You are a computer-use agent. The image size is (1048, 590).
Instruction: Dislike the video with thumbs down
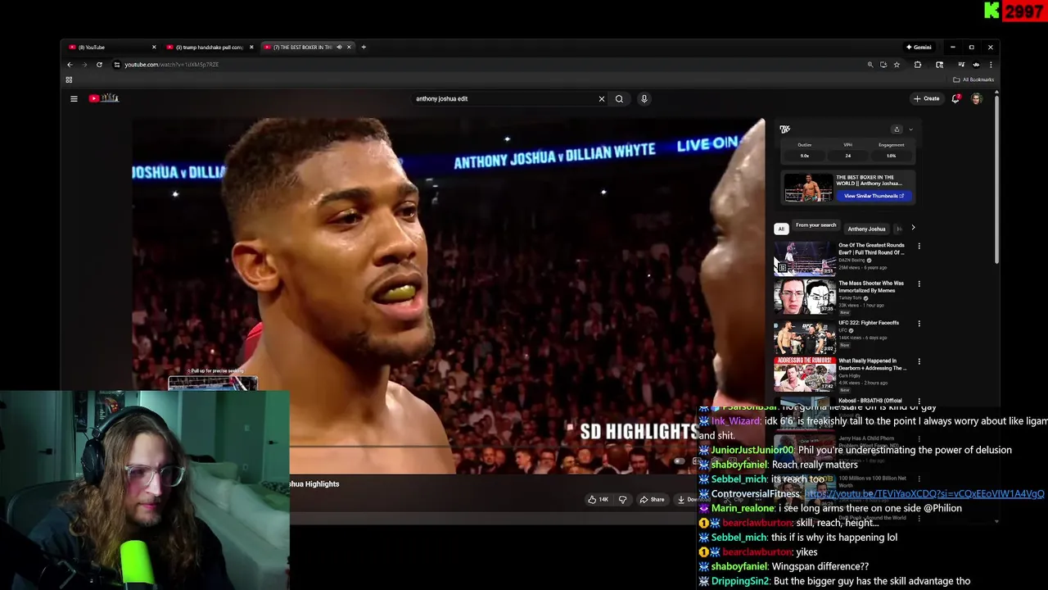(x=622, y=499)
